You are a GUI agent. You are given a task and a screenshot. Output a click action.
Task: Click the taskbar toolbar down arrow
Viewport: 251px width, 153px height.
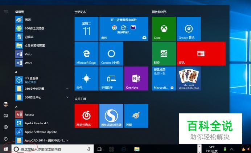pos(199,151)
